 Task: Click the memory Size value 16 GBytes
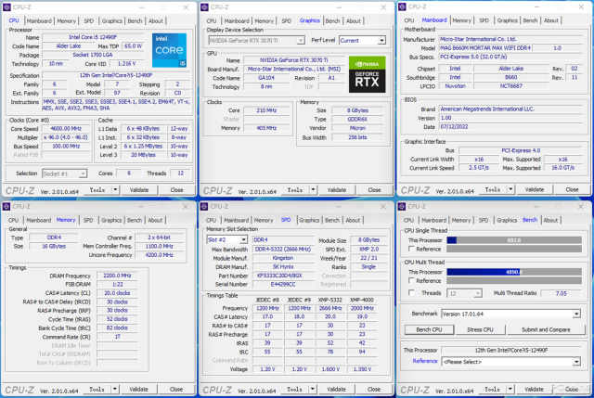[x=54, y=246]
